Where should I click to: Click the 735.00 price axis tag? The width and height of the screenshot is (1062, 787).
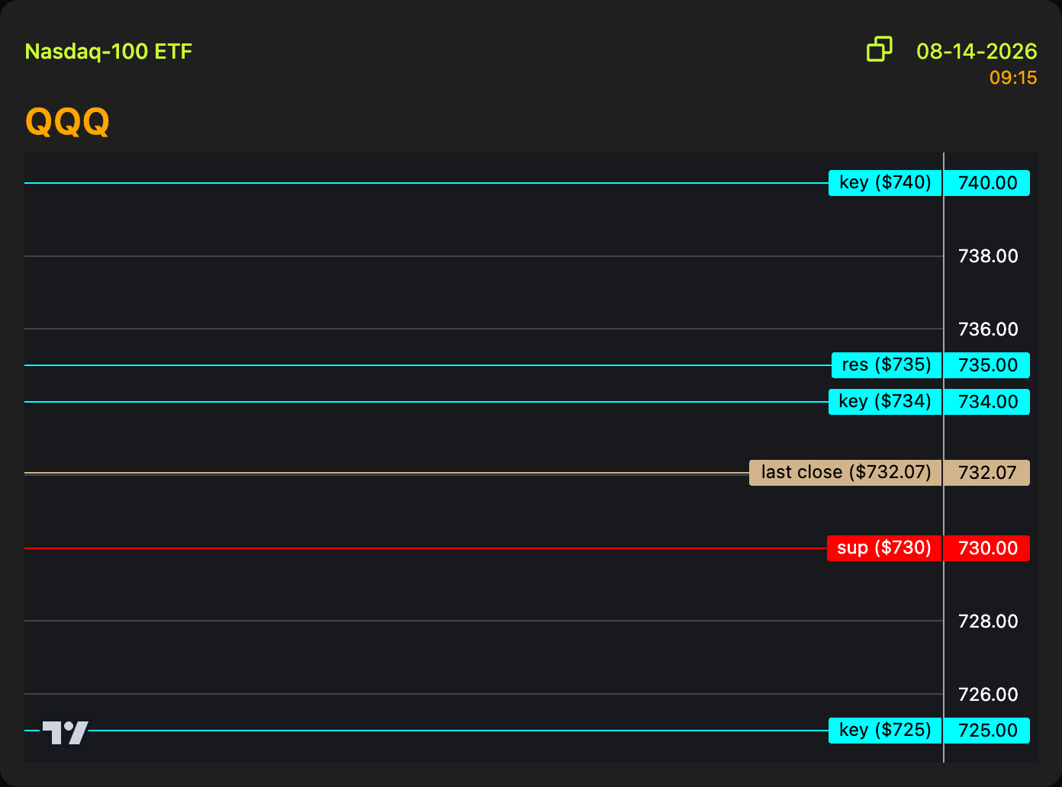[987, 365]
